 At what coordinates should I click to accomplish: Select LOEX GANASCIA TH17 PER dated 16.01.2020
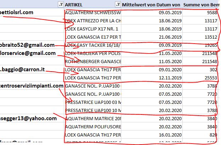coord(93,135)
